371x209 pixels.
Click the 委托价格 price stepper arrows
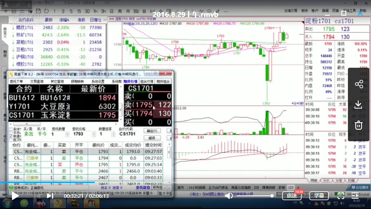[x=94, y=134]
